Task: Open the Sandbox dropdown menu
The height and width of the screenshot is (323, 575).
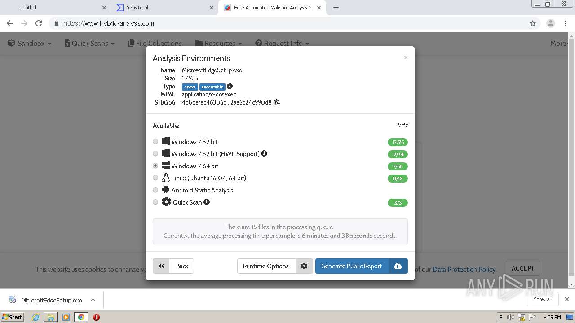Action: (x=30, y=43)
